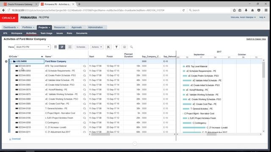The height and width of the screenshot is (152, 271).
Task: Open a new browser tab
Action: pos(79,4)
